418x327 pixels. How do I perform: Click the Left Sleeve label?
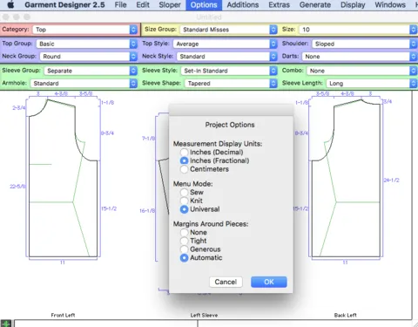click(x=204, y=315)
